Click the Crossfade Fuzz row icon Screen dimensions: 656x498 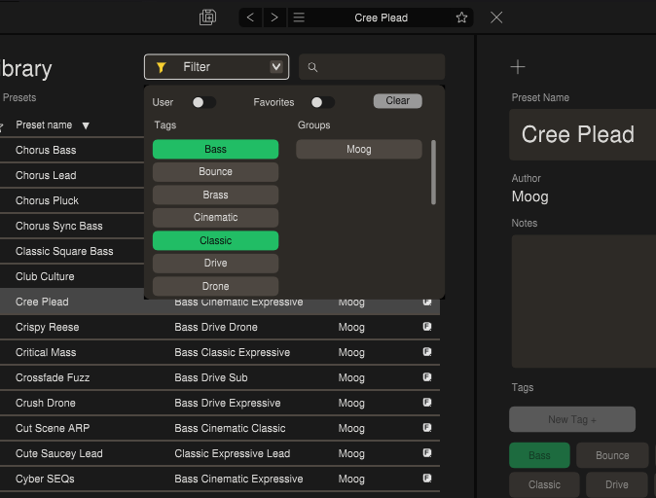pos(426,377)
